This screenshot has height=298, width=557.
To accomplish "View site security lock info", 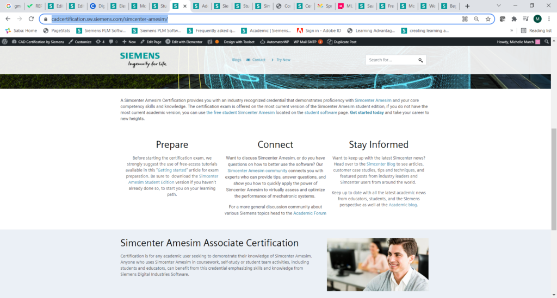I will (x=46, y=19).
